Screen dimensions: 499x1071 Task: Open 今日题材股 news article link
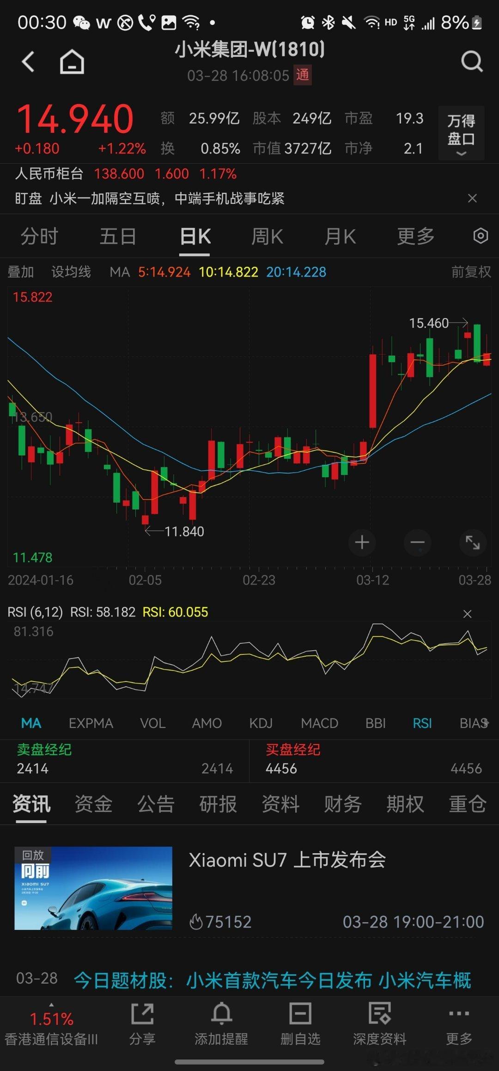(x=273, y=980)
